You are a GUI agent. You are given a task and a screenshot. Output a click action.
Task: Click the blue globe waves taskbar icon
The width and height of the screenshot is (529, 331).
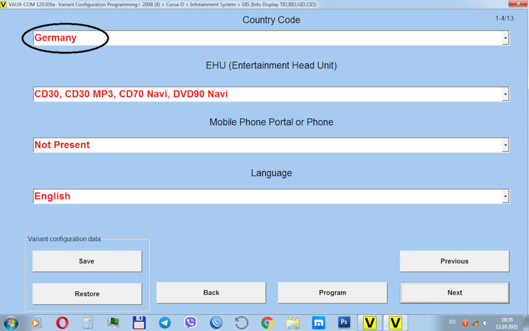tap(216, 323)
